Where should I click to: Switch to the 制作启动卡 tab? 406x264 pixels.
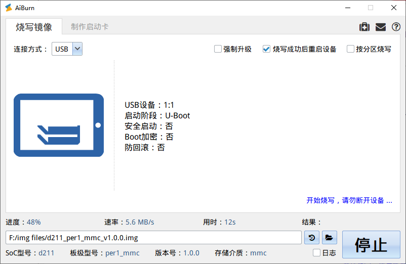90,27
